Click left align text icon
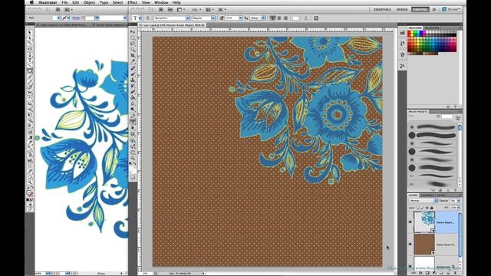Screen dimensions: 491x276 point(273,18)
